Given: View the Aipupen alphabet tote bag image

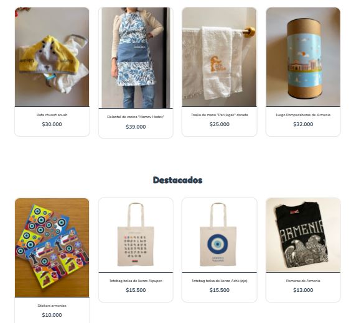Looking at the screenshot, I should tap(136, 235).
